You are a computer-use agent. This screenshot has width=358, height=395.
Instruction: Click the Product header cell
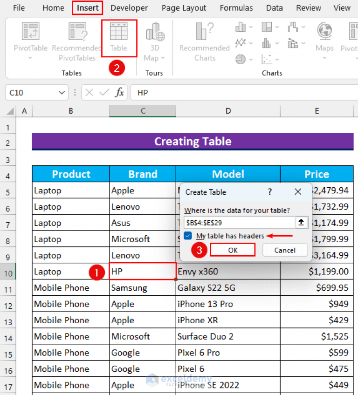coord(71,174)
